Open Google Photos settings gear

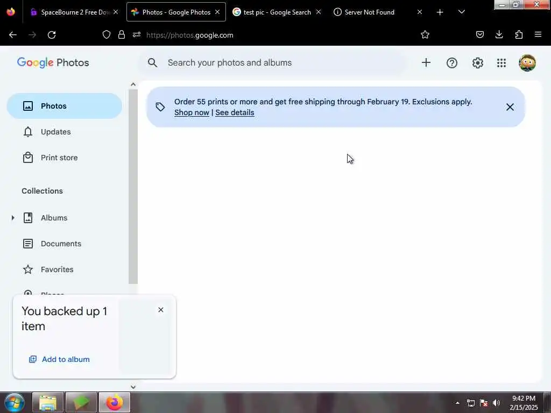[478, 63]
